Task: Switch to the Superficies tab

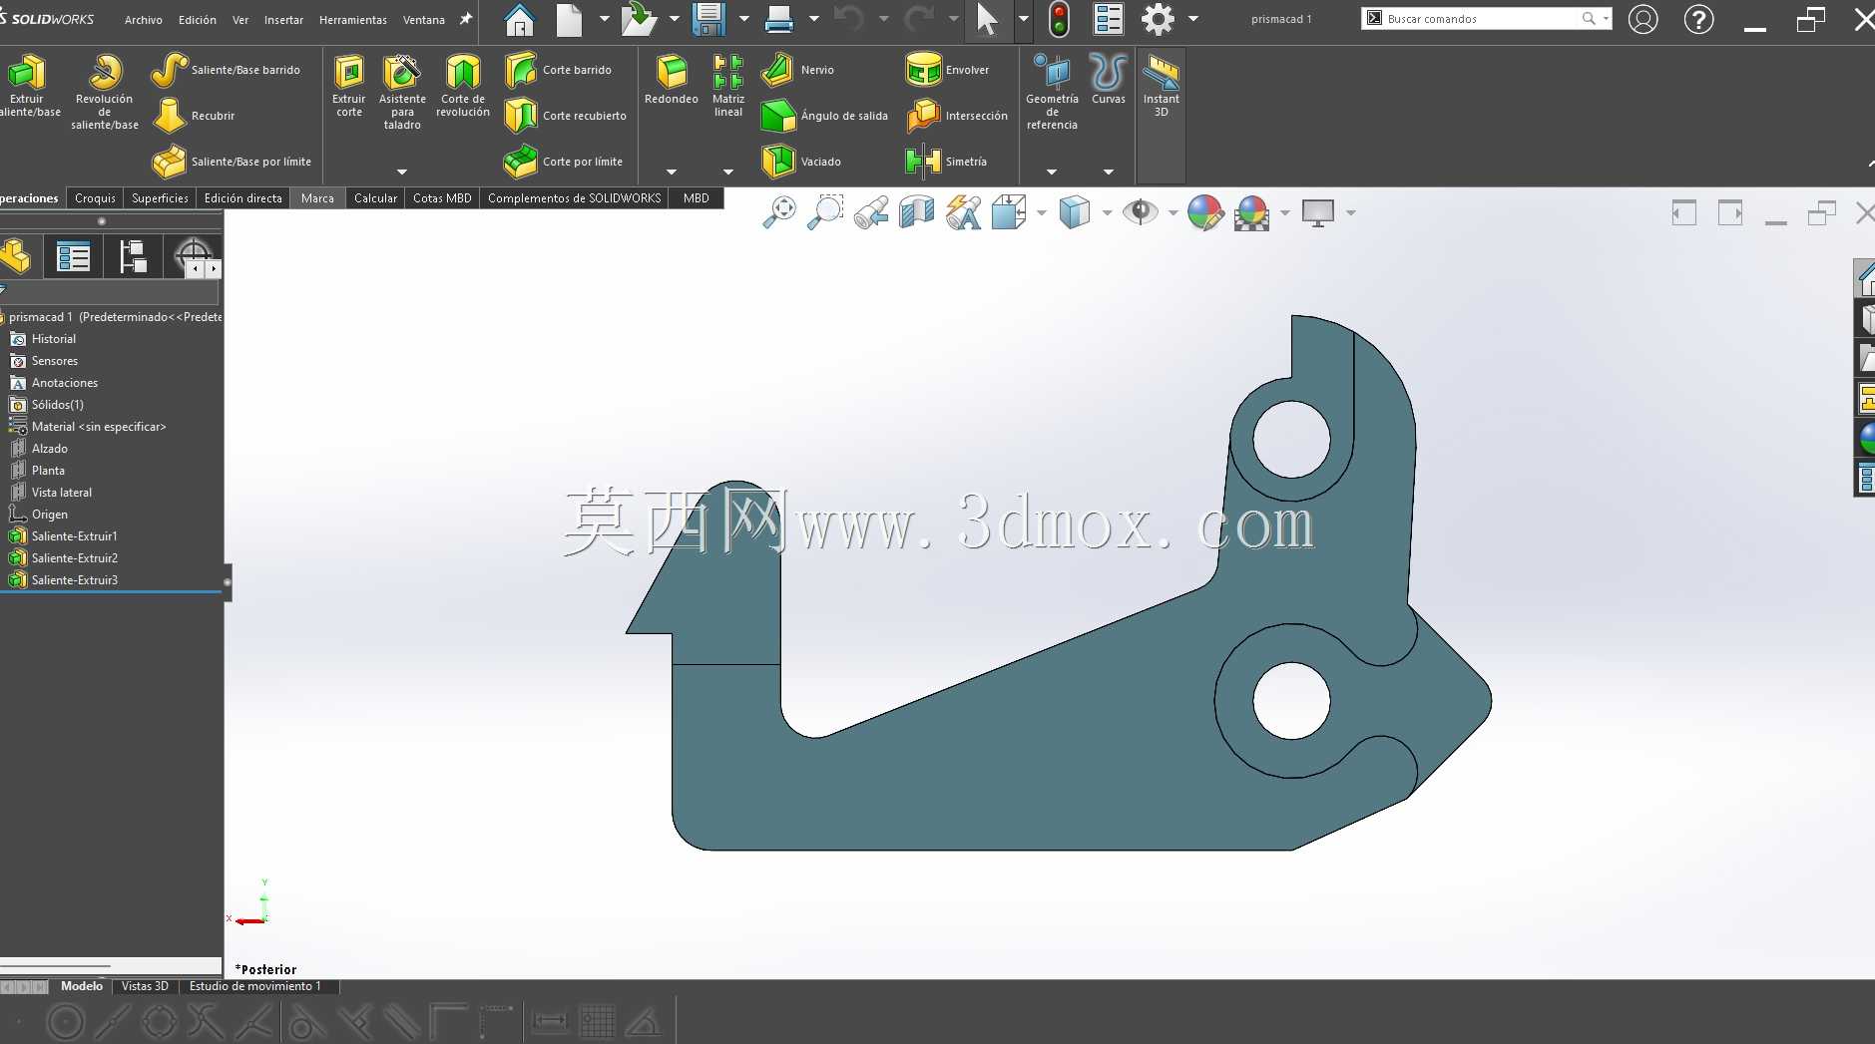Action: [160, 198]
